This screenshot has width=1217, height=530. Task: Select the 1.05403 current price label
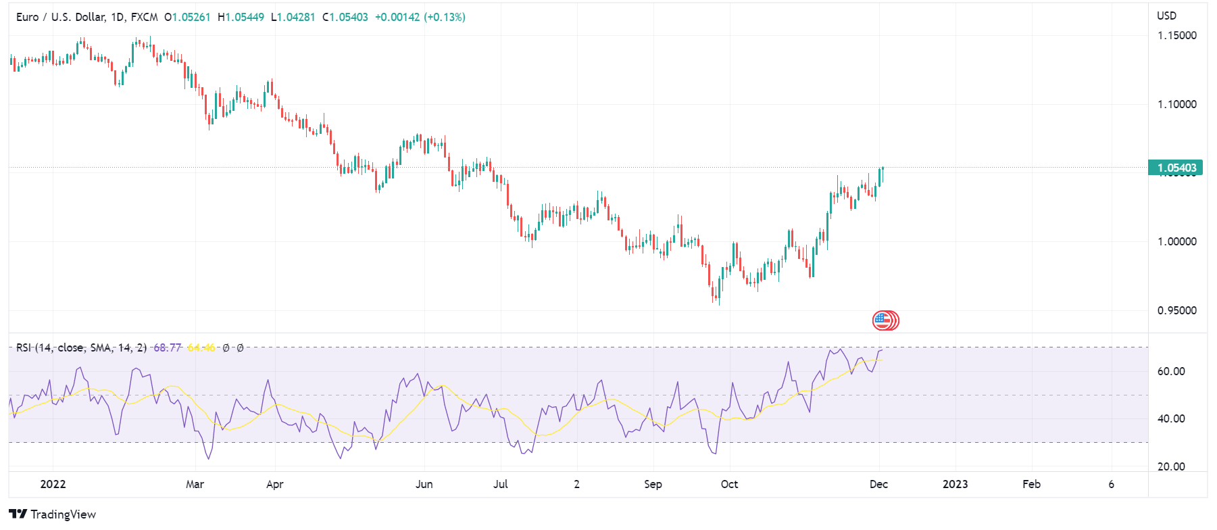point(1176,168)
